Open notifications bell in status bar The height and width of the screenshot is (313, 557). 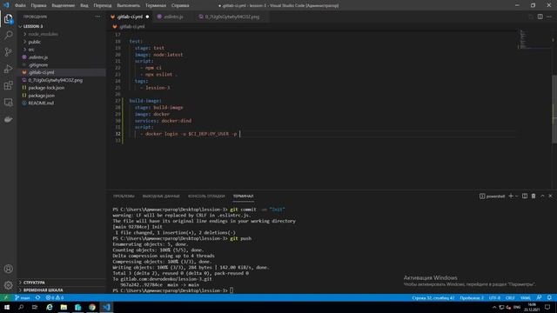[549, 297]
